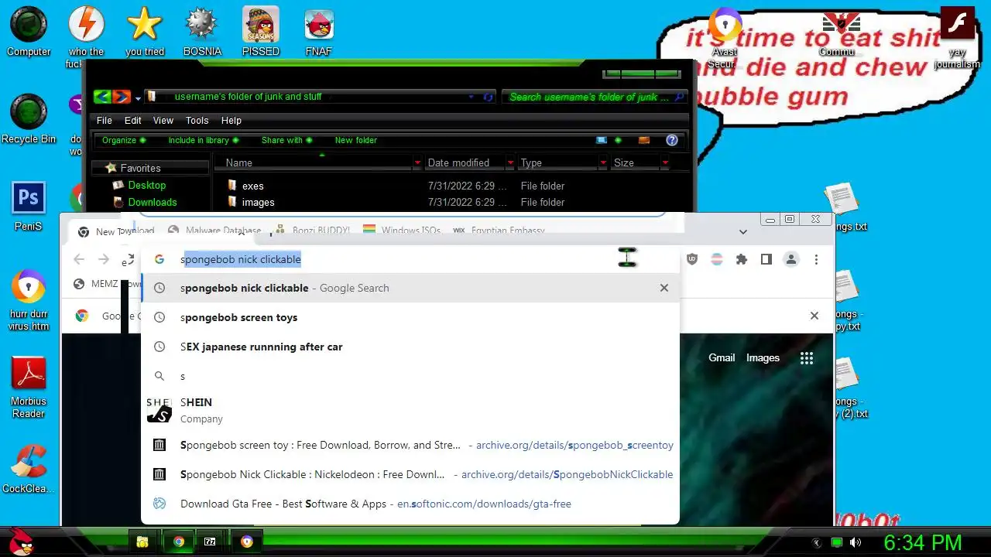
Task: Click the Help question mark icon in Explorer
Action: (672, 140)
